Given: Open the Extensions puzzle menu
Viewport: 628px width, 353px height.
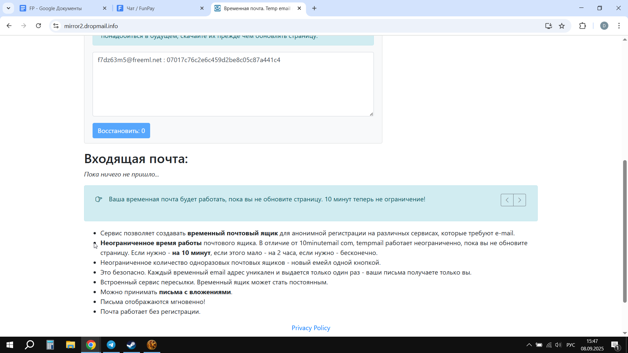Looking at the screenshot, I should (x=583, y=26).
